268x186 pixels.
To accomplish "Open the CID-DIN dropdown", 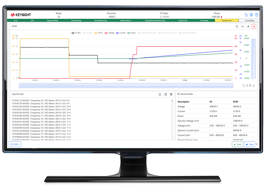I will click(15, 144).
